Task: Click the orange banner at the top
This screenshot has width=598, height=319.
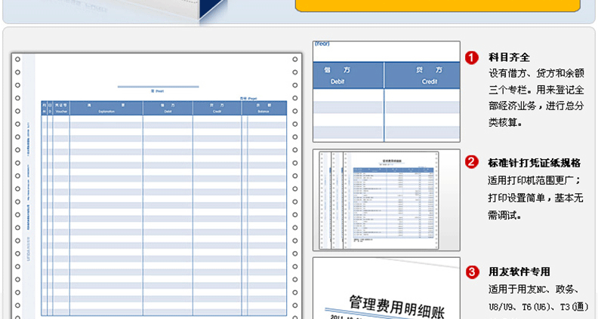Action: click(438, 6)
